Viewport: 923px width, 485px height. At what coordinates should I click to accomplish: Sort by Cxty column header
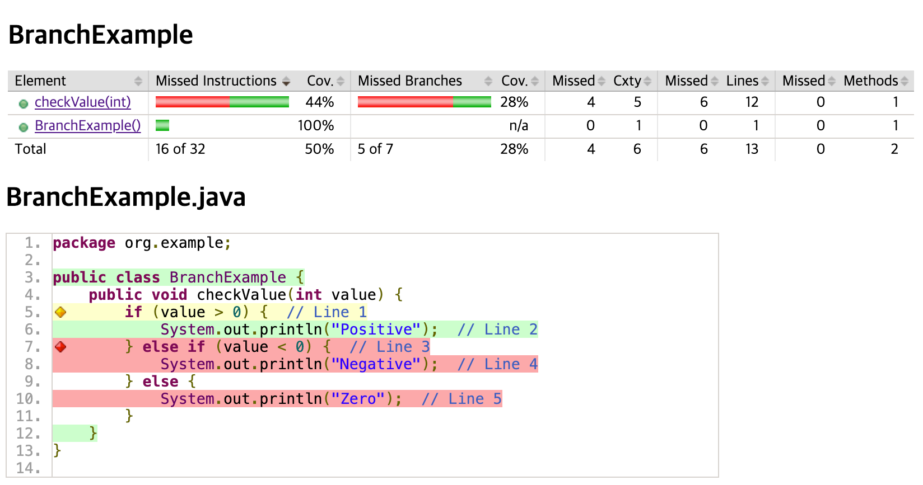[632, 81]
